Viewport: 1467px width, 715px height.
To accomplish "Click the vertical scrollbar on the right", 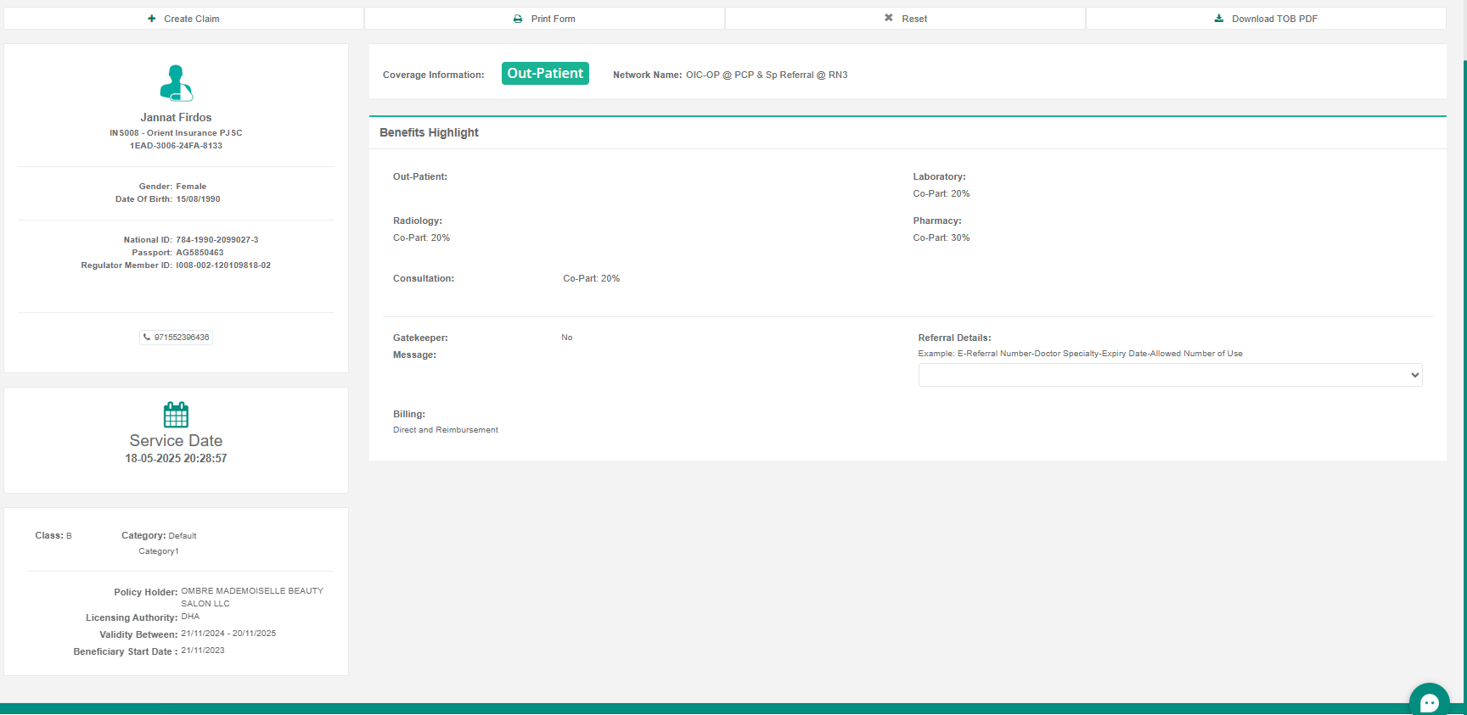I will (x=1464, y=339).
